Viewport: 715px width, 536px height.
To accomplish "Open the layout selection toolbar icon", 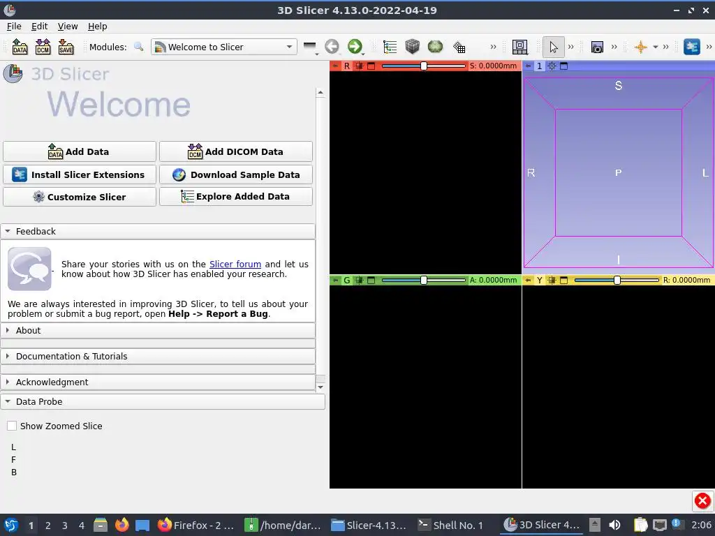I will point(519,47).
